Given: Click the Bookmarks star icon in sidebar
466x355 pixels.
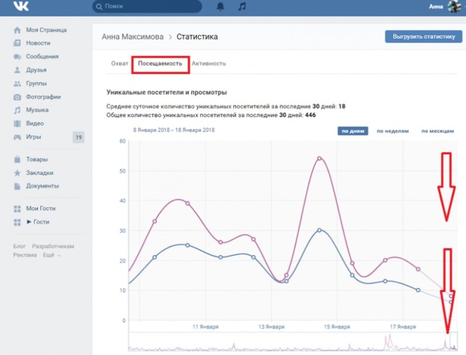Looking at the screenshot, I should coord(18,173).
